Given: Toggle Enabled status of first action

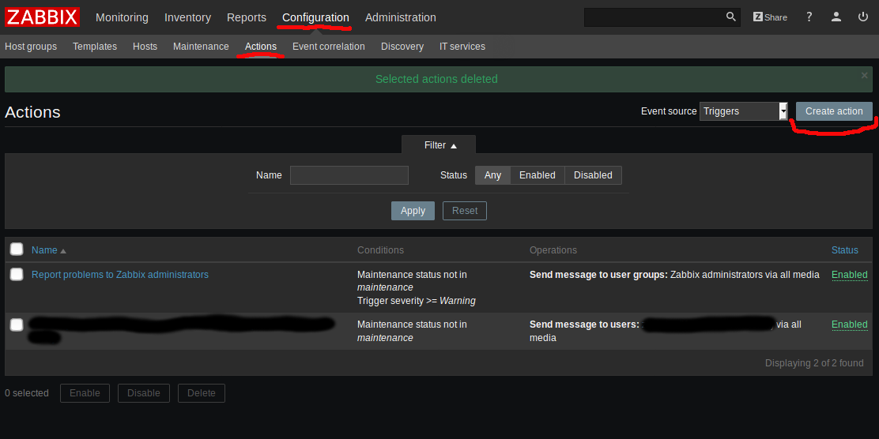Looking at the screenshot, I should (849, 275).
